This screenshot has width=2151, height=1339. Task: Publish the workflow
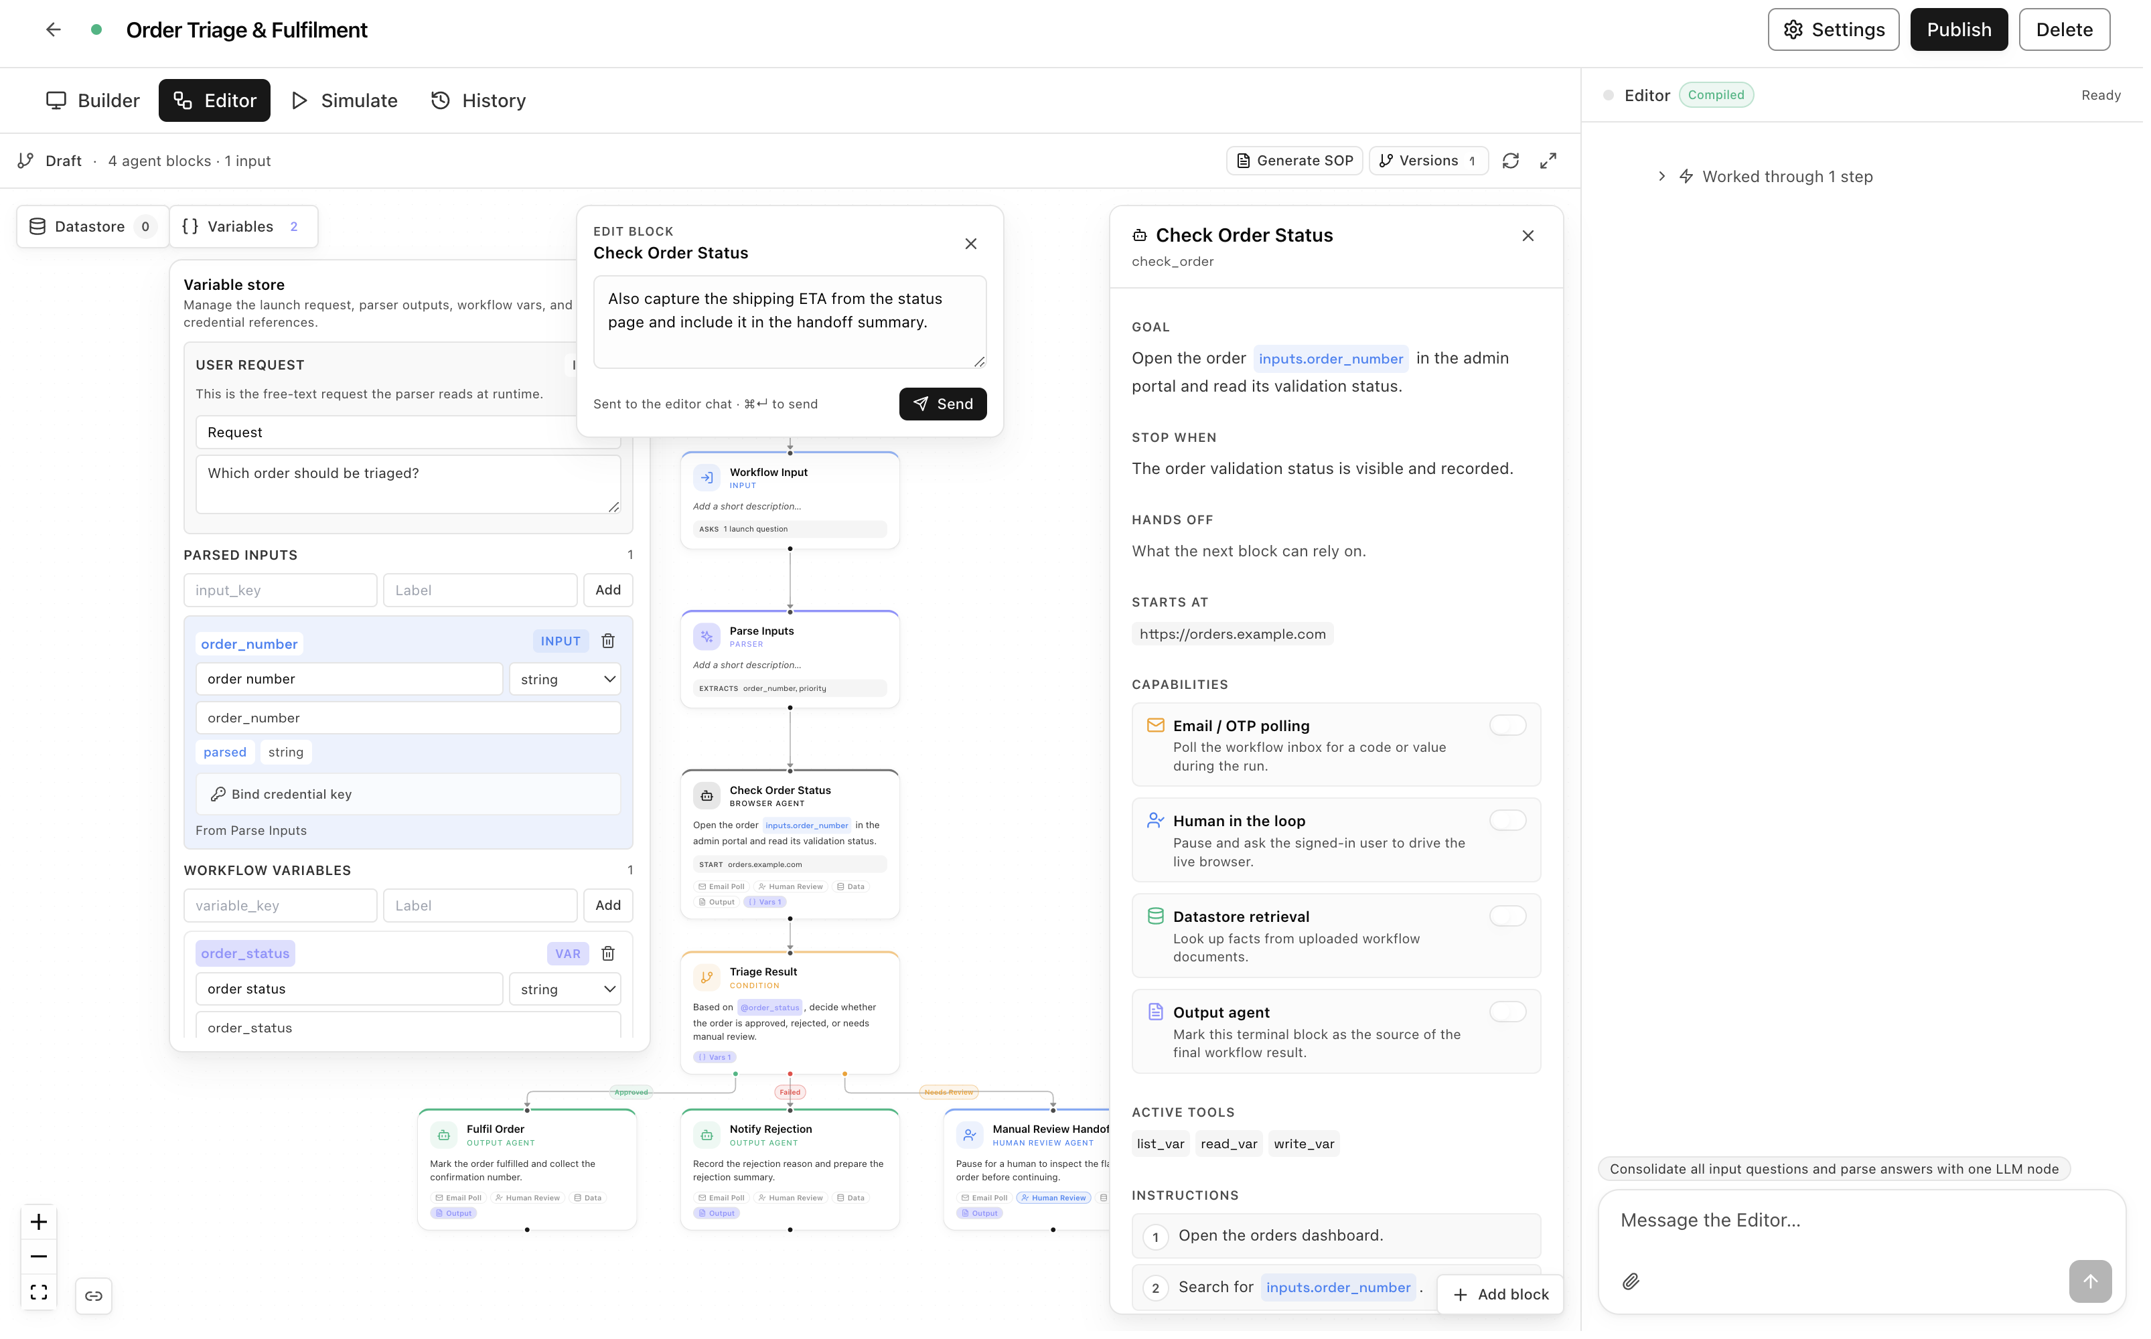(1965, 30)
